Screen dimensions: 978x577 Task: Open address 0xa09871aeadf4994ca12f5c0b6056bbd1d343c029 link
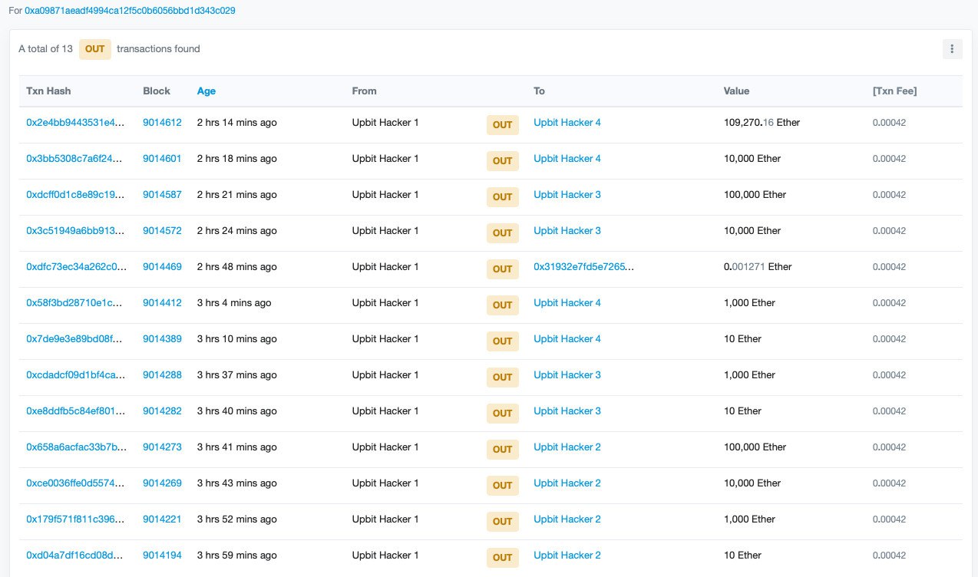coord(131,11)
